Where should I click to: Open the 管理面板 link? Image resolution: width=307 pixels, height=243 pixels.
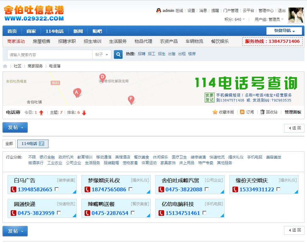[293, 112]
